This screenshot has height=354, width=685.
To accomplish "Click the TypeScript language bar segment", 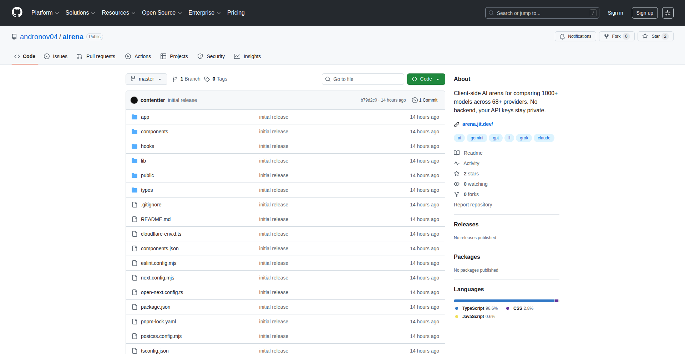I will [504, 301].
